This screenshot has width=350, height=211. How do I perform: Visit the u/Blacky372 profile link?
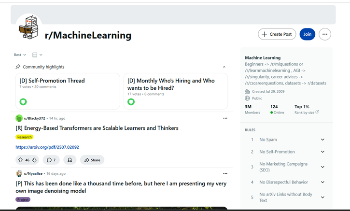[35, 118]
